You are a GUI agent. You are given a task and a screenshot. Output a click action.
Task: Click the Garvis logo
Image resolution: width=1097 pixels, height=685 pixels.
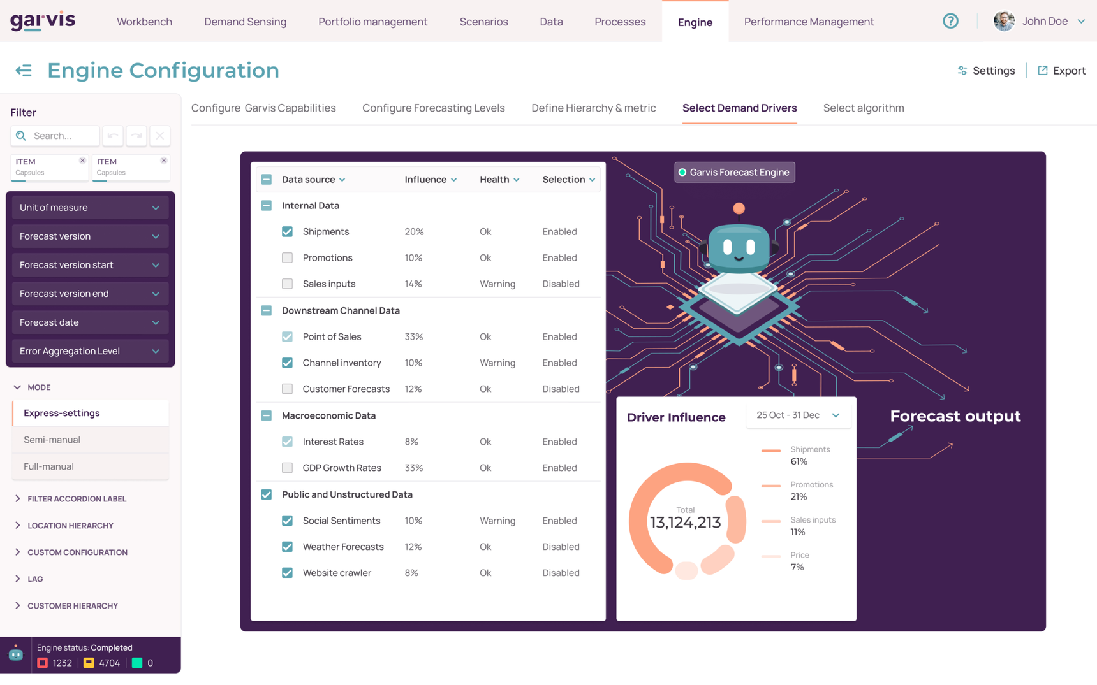(x=43, y=20)
